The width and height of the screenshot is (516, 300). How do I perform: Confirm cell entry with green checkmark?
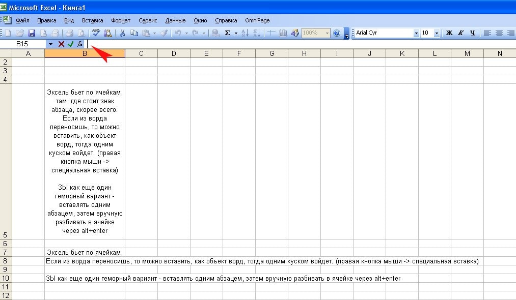[x=71, y=44]
